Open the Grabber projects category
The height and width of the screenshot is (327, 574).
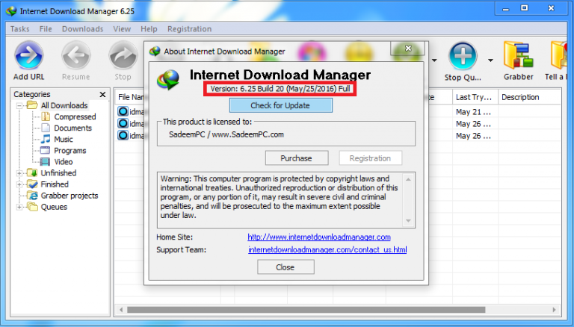point(70,196)
